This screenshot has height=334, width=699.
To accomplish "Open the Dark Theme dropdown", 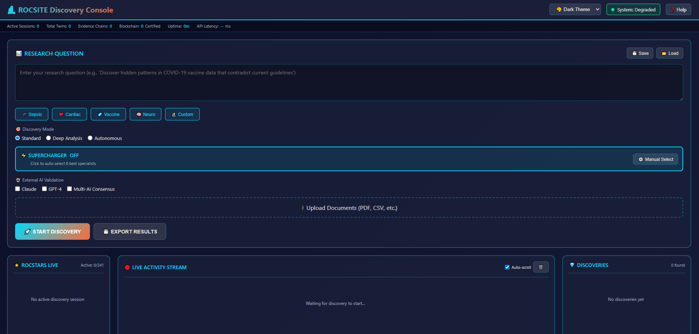I will point(575,9).
